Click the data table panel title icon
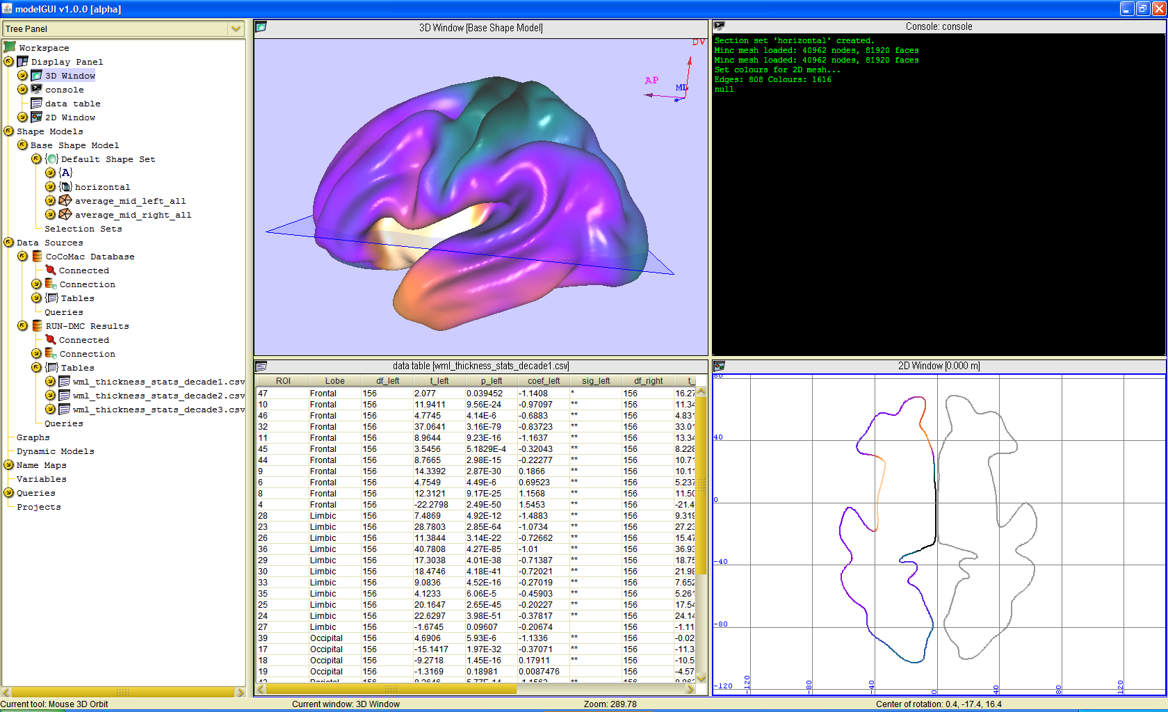 (x=261, y=366)
